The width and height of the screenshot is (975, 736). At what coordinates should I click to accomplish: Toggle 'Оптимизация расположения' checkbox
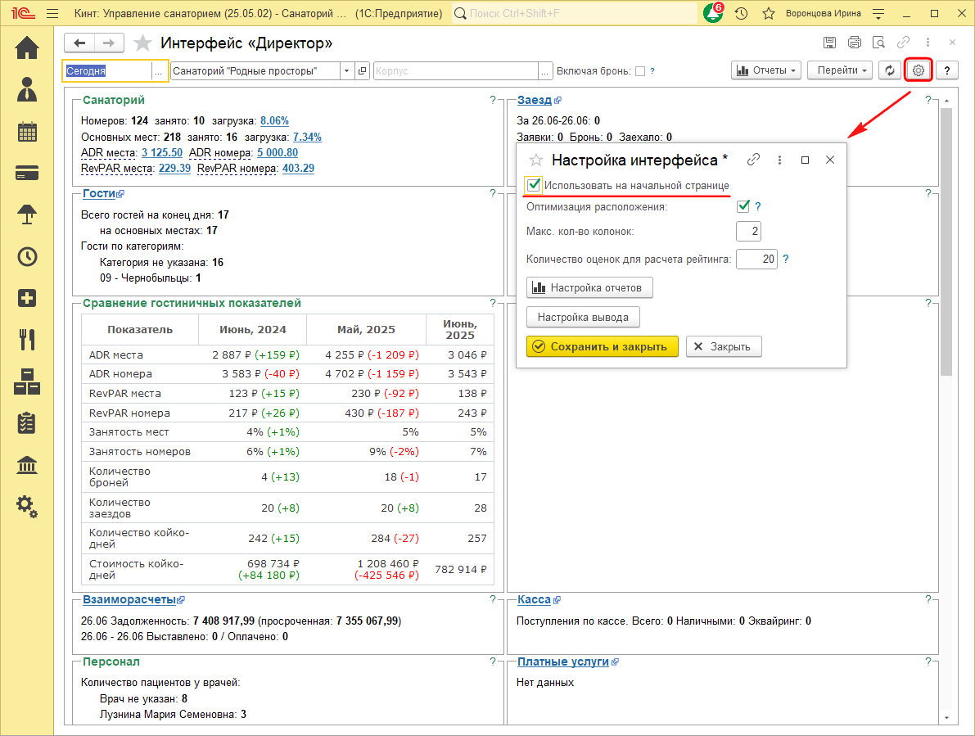(x=743, y=207)
